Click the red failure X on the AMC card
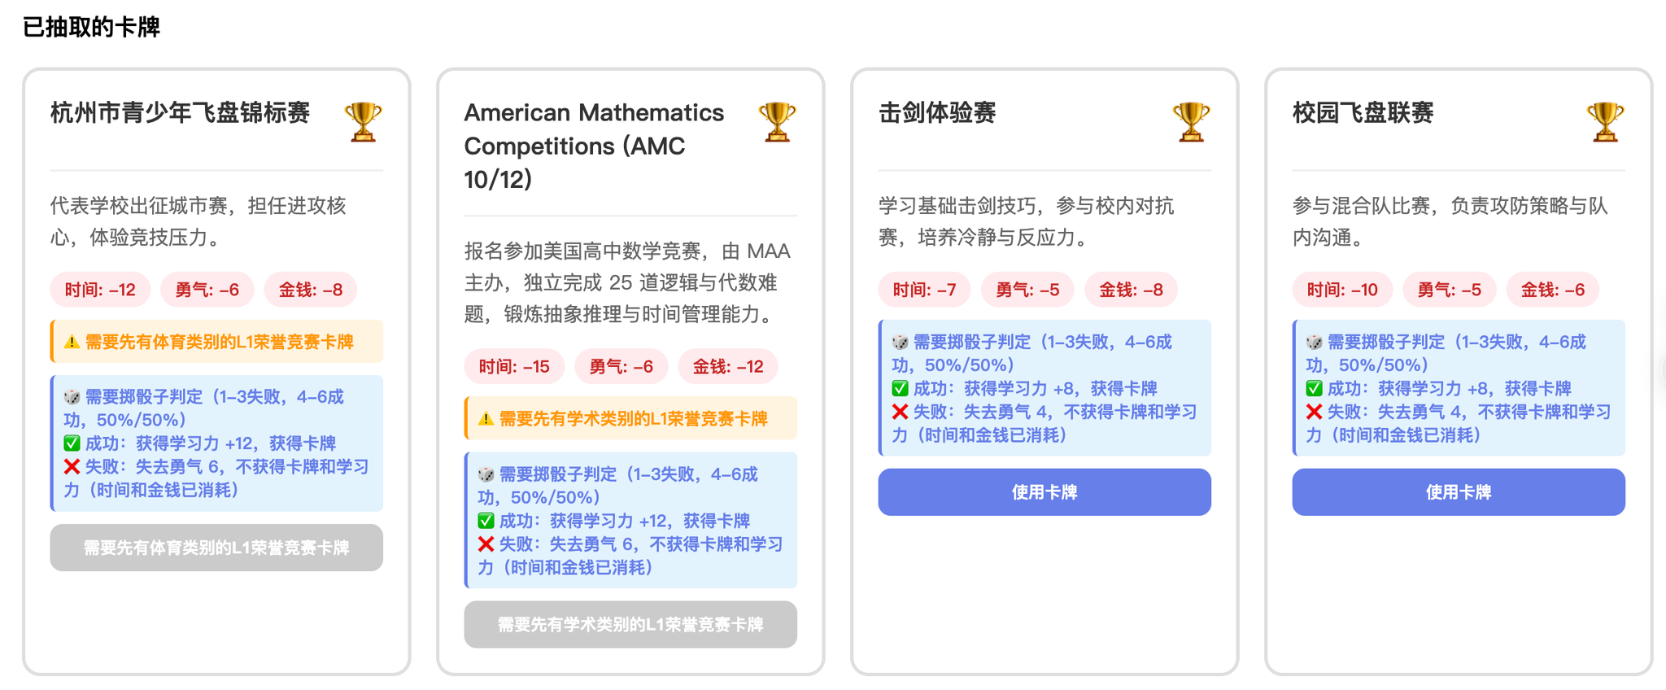1666x690 pixels. point(486,544)
